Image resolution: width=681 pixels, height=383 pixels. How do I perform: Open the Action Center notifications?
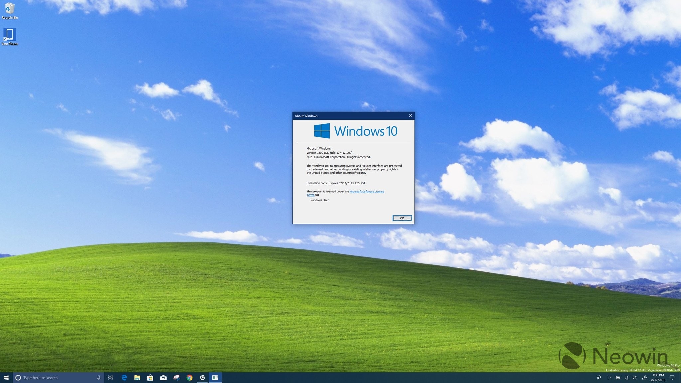click(672, 378)
